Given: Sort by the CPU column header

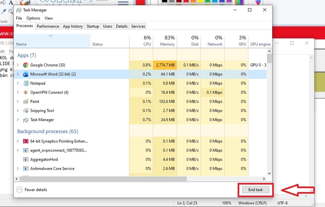Looking at the screenshot, I should click(x=141, y=41).
